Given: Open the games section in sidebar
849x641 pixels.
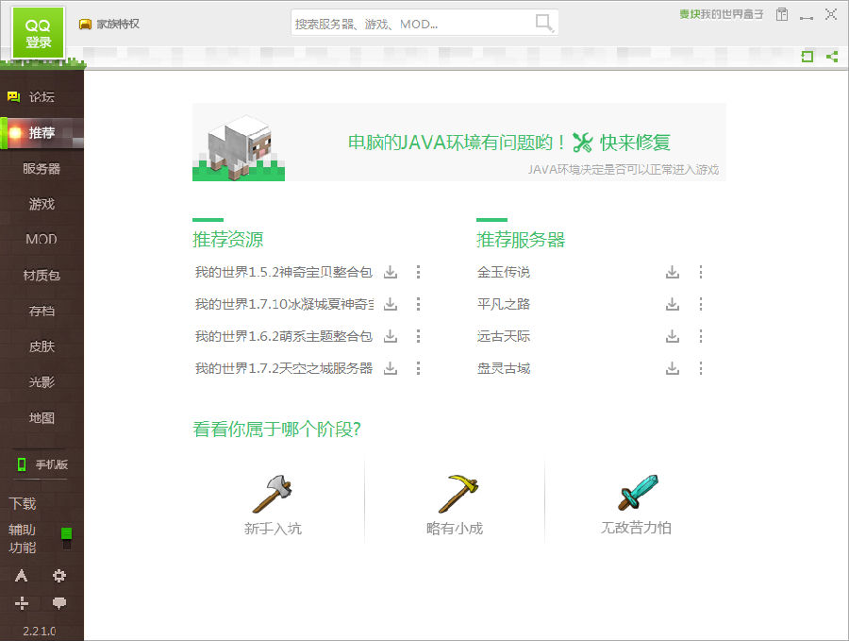Looking at the screenshot, I should click(42, 204).
